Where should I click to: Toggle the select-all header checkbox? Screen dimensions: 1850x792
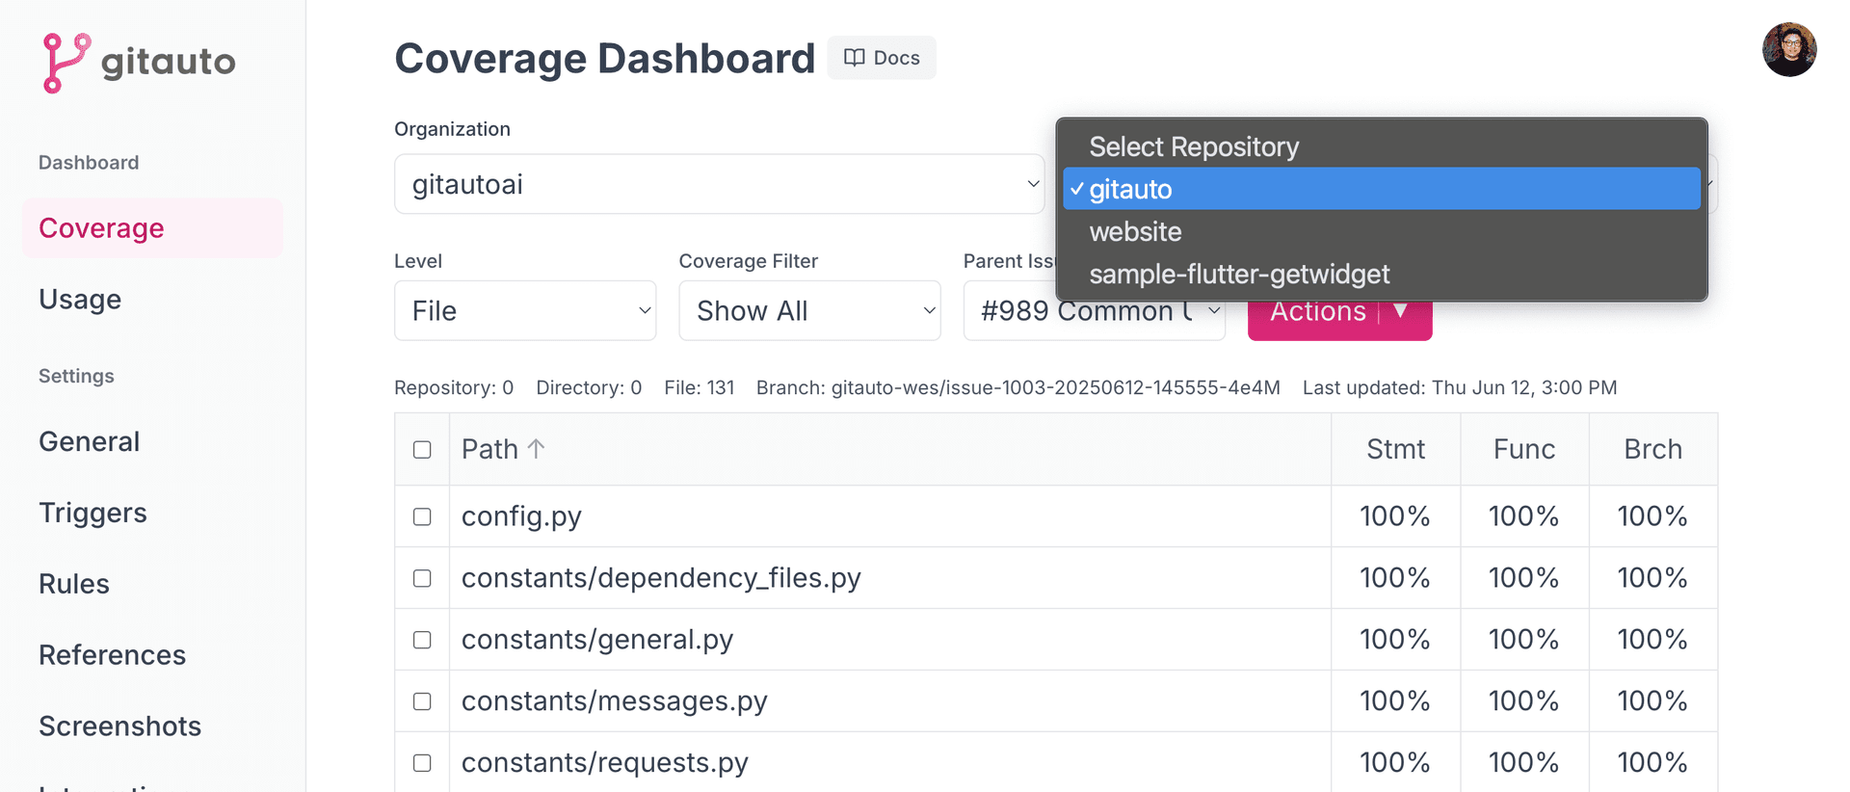coord(422,450)
